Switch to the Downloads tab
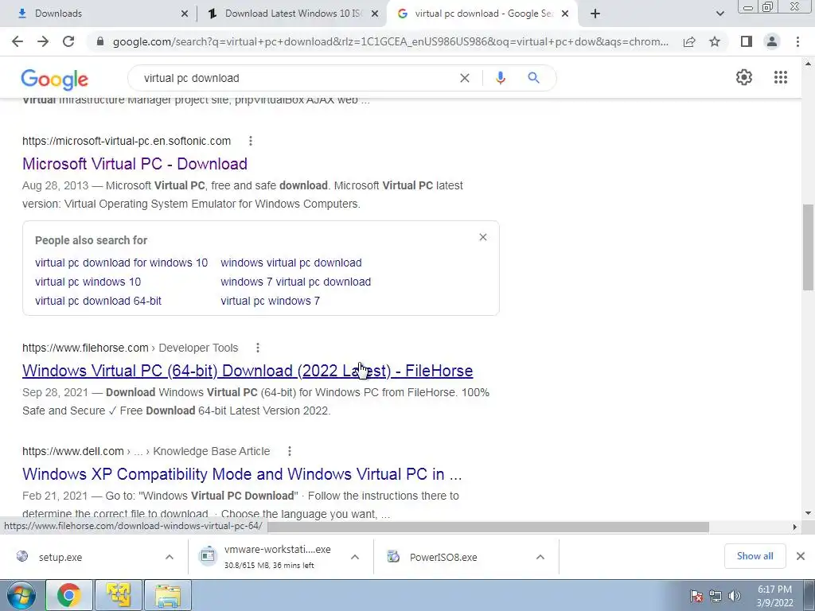The width and height of the screenshot is (815, 611). (99, 14)
